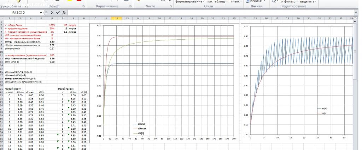Image resolution: width=362 pixels, height=150 pixels.
Task: Select the dHmax legend entry in first chart
Action: tap(140, 129)
